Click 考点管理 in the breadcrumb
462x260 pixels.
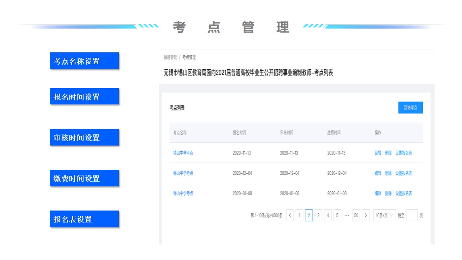(189, 57)
